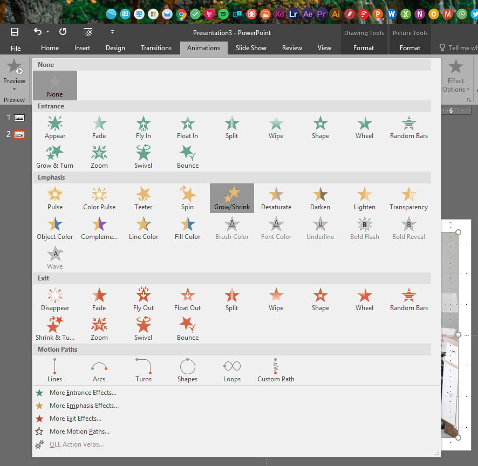The height and width of the screenshot is (466, 478).
Task: Click the Save icon in title bar
Action: point(15,32)
